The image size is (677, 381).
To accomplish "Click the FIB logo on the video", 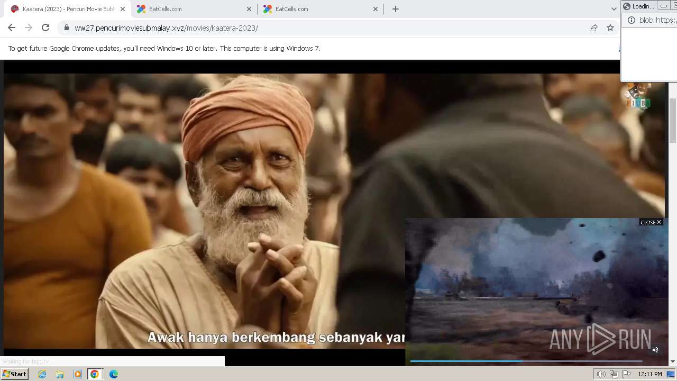I will click(637, 96).
